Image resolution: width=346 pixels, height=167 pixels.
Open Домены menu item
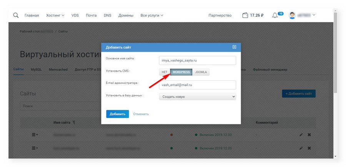click(x=126, y=15)
